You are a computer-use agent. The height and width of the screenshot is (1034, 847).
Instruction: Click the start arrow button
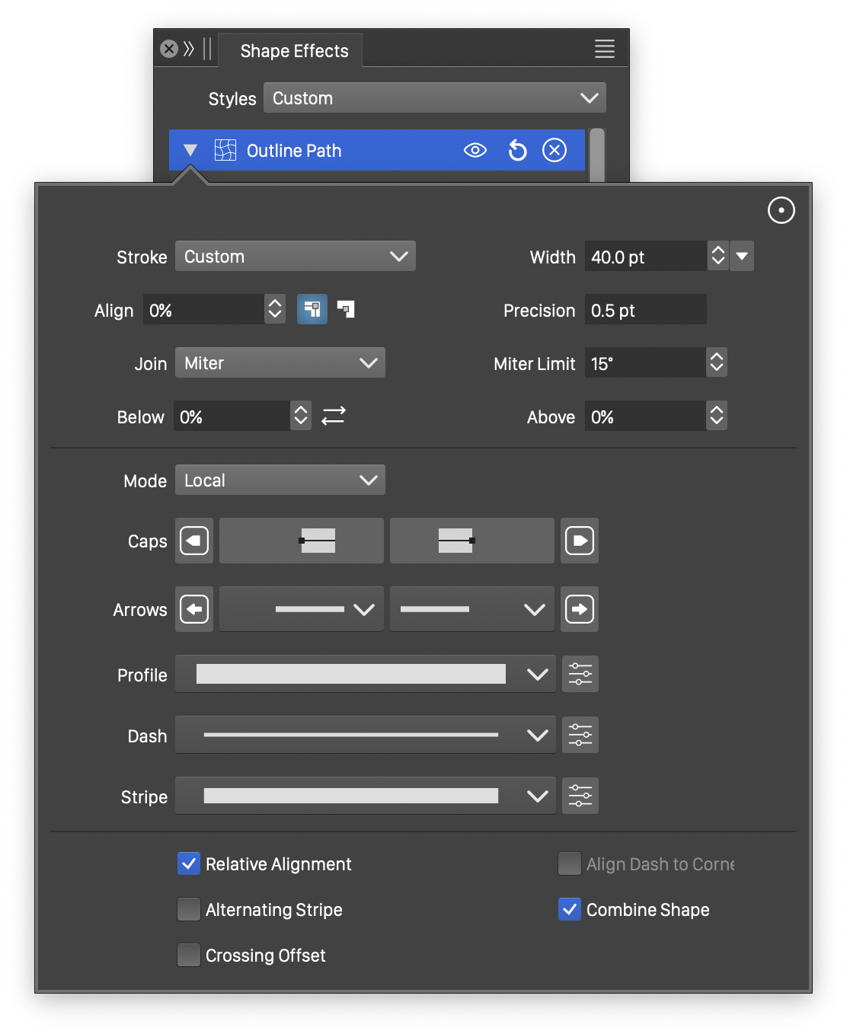pos(194,609)
